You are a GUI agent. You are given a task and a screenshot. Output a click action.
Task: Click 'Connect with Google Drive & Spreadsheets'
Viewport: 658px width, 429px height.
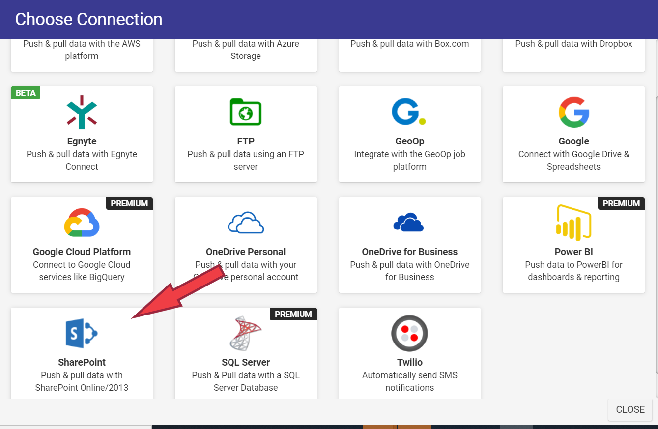(x=574, y=160)
